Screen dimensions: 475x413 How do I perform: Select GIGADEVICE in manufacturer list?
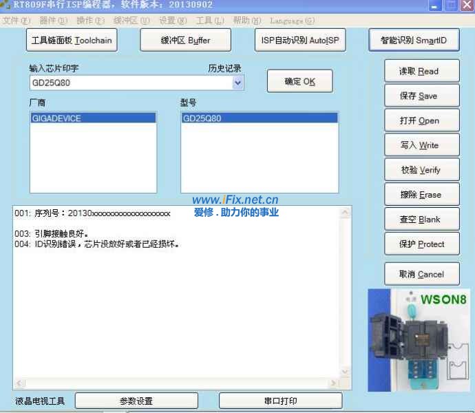click(x=56, y=118)
